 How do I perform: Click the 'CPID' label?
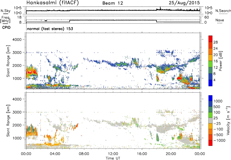(6, 27)
